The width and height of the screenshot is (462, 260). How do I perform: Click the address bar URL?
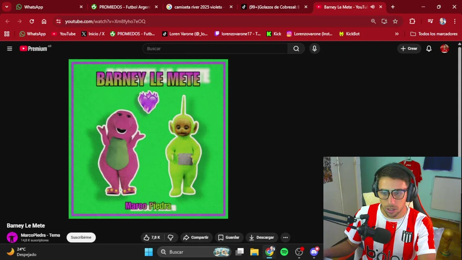pos(105,21)
